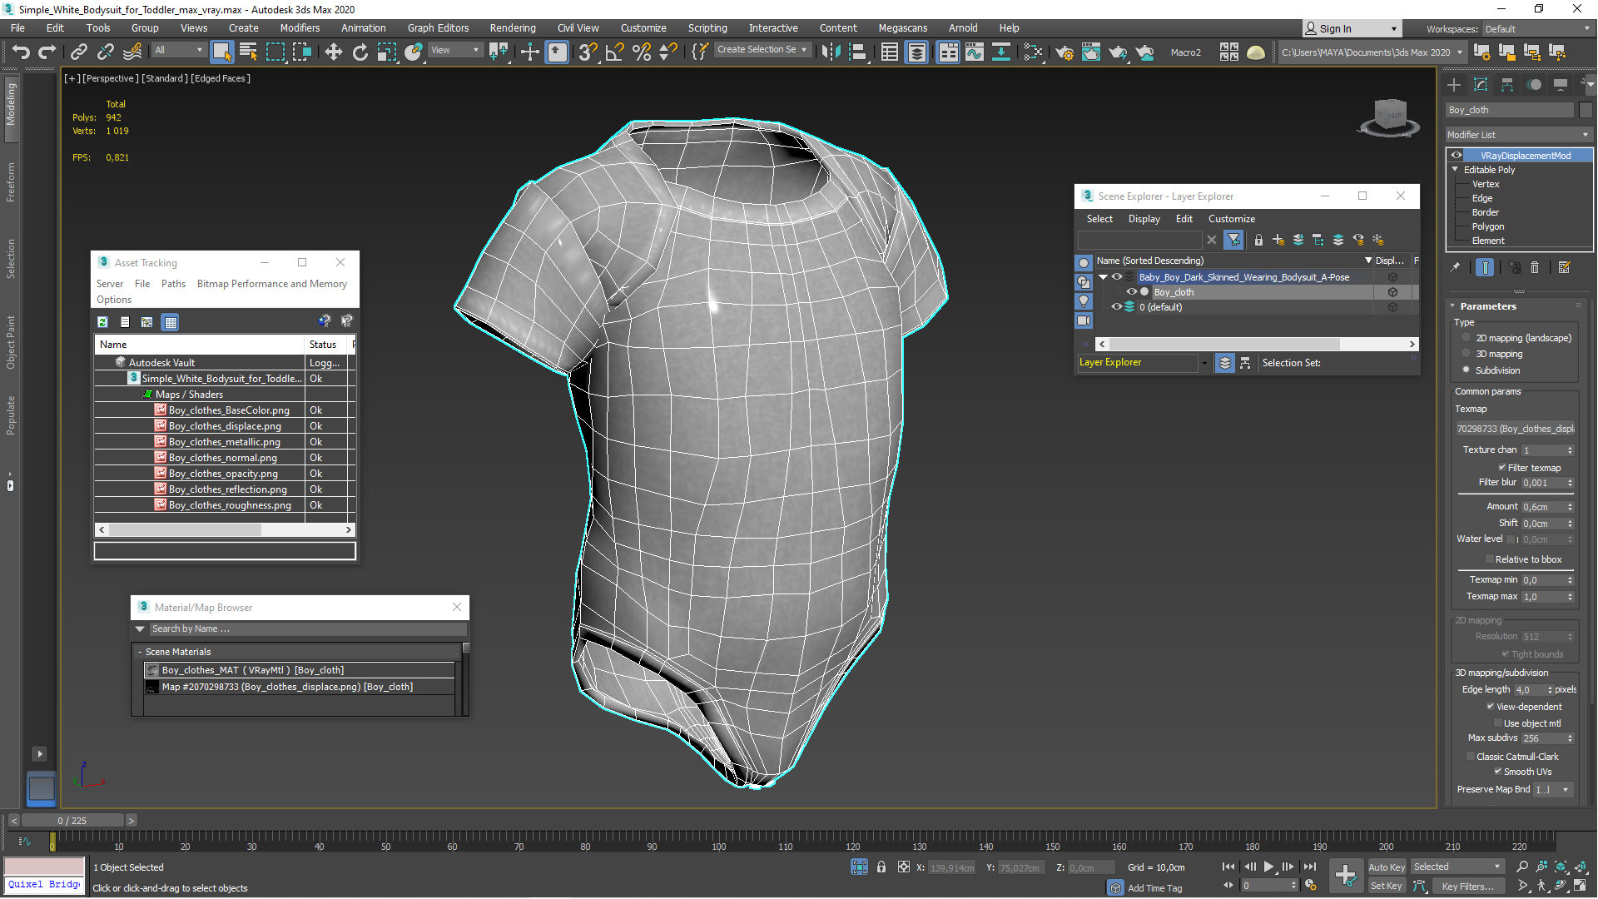Image resolution: width=1598 pixels, height=899 pixels.
Task: Toggle visibility eye of Boy_cloth layer item
Action: tap(1132, 292)
